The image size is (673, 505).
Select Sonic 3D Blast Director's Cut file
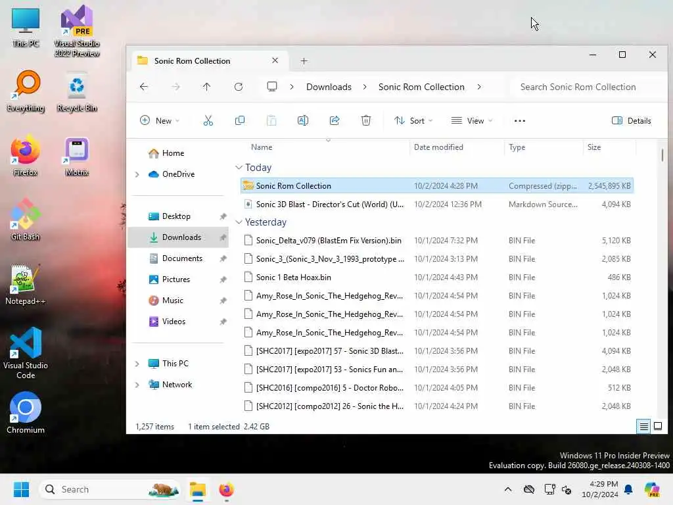437,204
